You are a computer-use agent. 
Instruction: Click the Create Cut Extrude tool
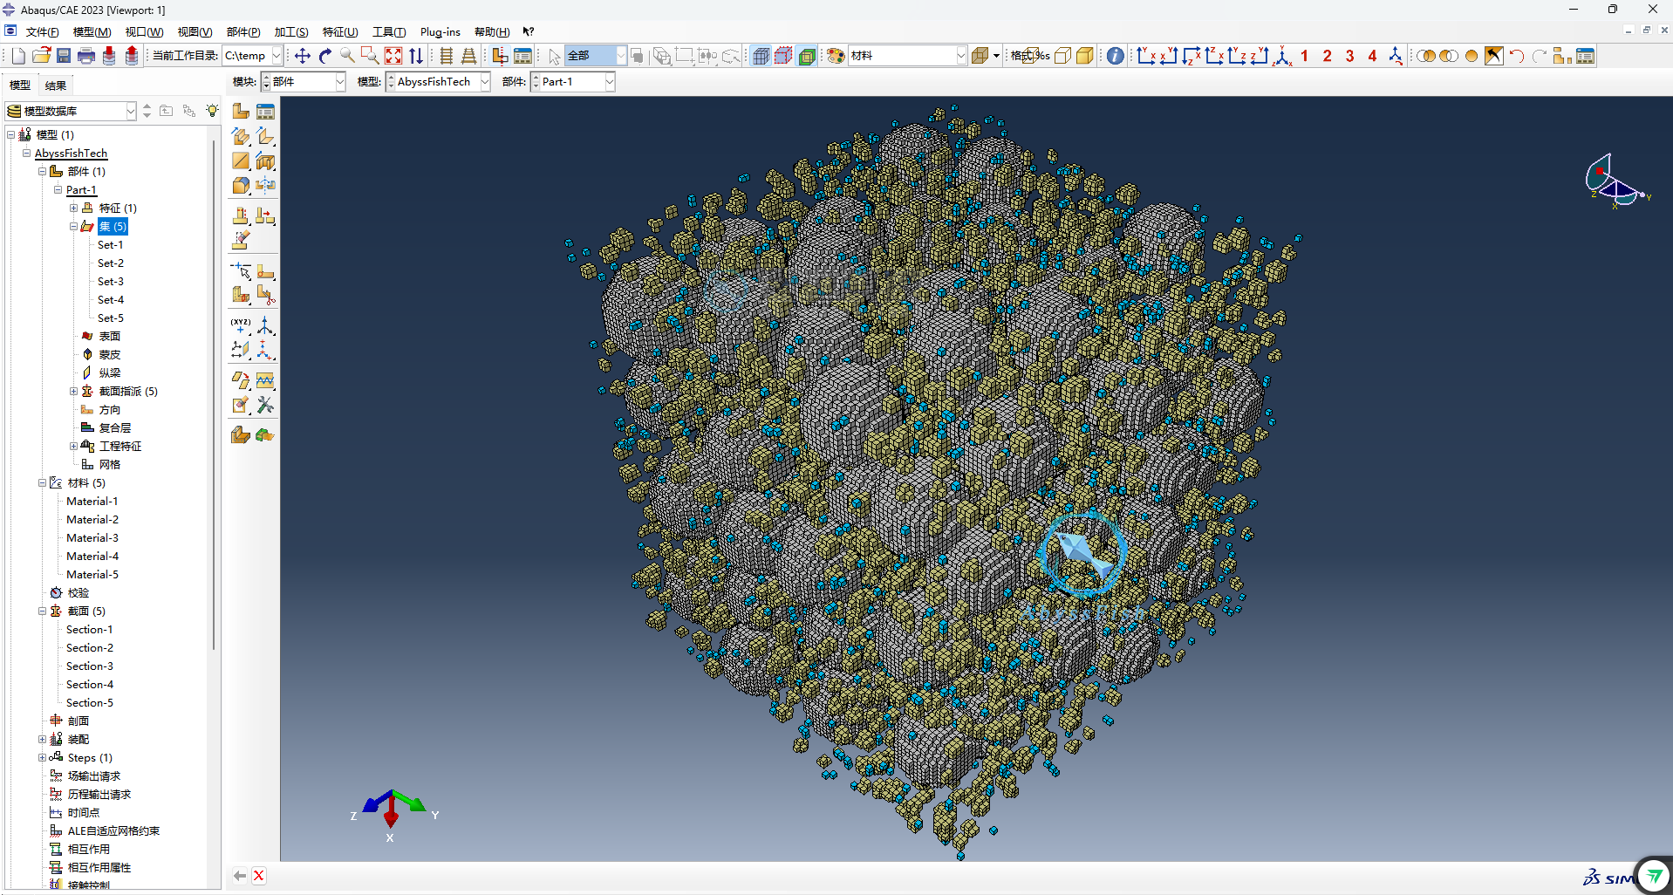coord(265,161)
